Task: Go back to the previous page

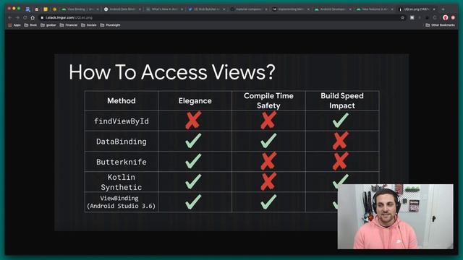Action: click(x=9, y=17)
